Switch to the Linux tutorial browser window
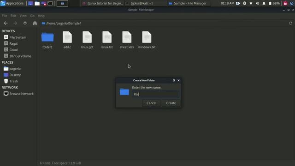This screenshot has width=295, height=166. 103,3
